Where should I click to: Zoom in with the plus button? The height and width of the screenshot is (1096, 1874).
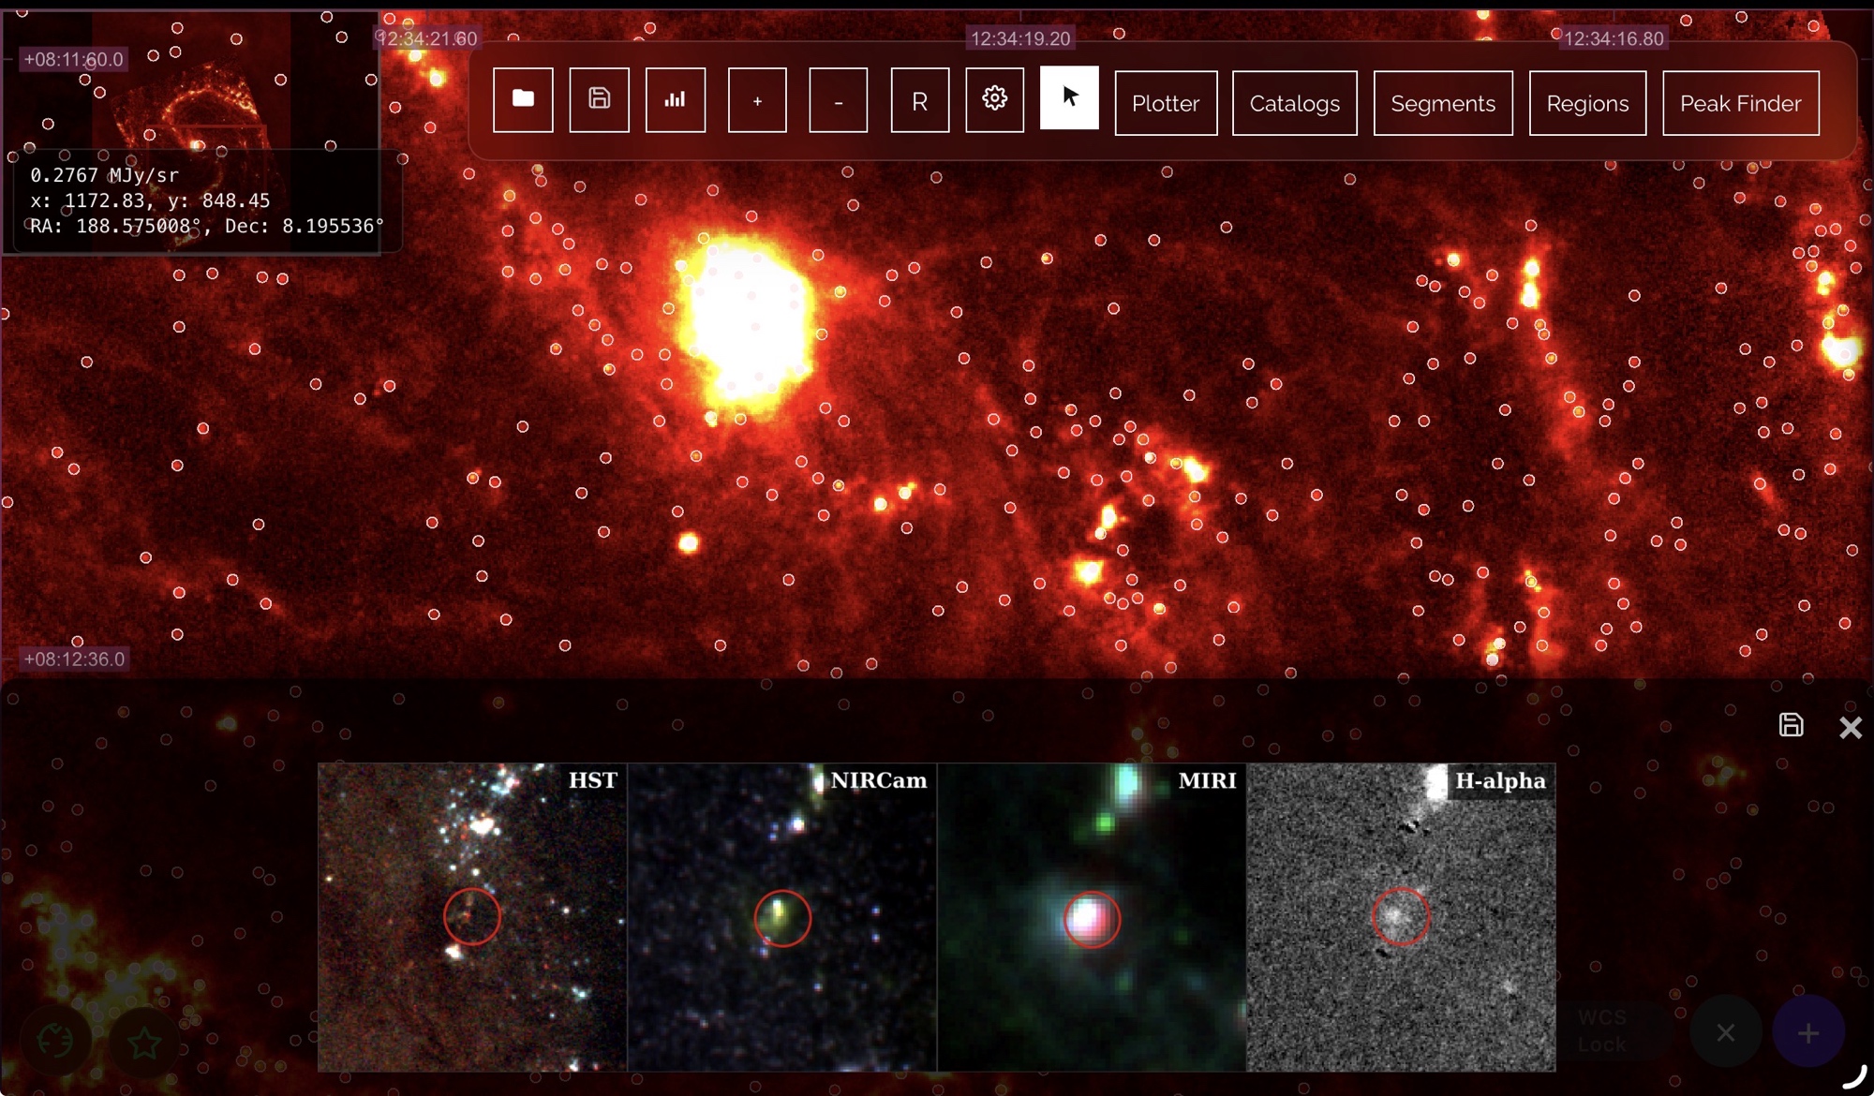point(757,99)
